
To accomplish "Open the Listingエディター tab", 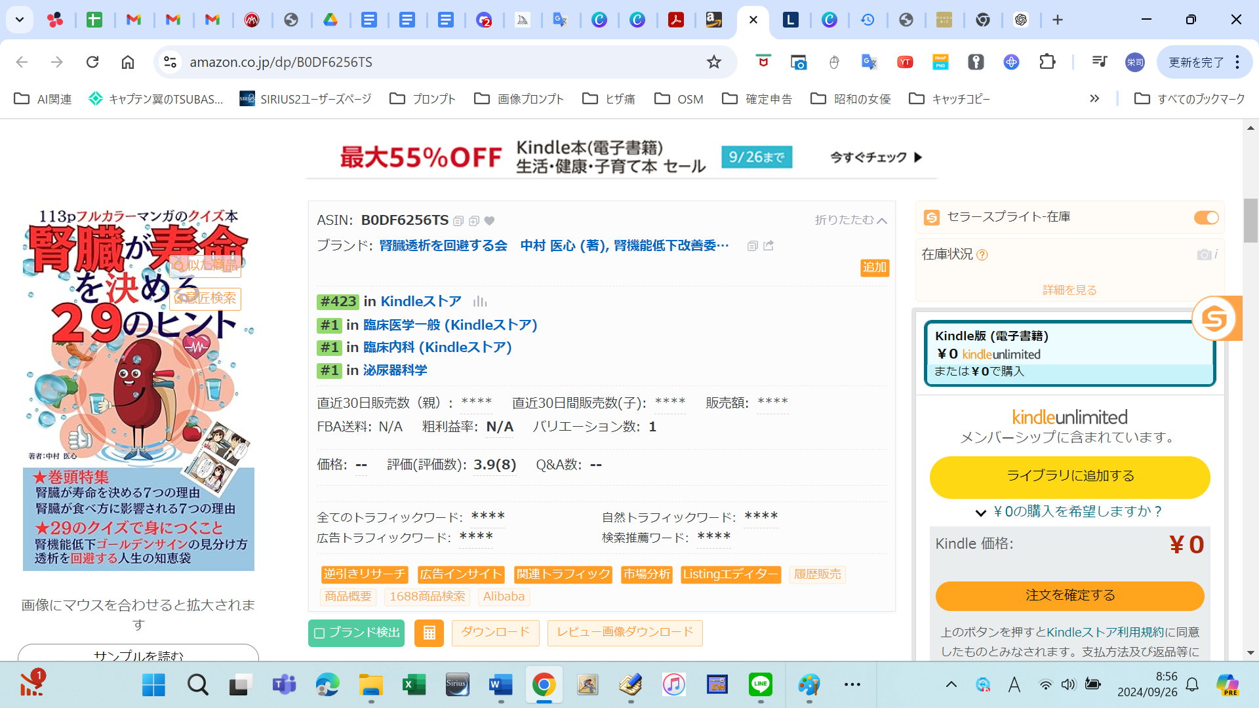I will pos(730,575).
